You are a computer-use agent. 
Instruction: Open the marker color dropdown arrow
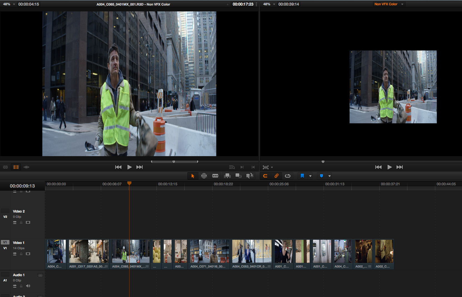[x=329, y=176]
